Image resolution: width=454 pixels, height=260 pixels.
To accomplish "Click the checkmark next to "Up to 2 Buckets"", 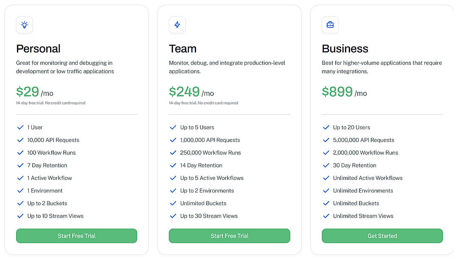I will 20,203.
